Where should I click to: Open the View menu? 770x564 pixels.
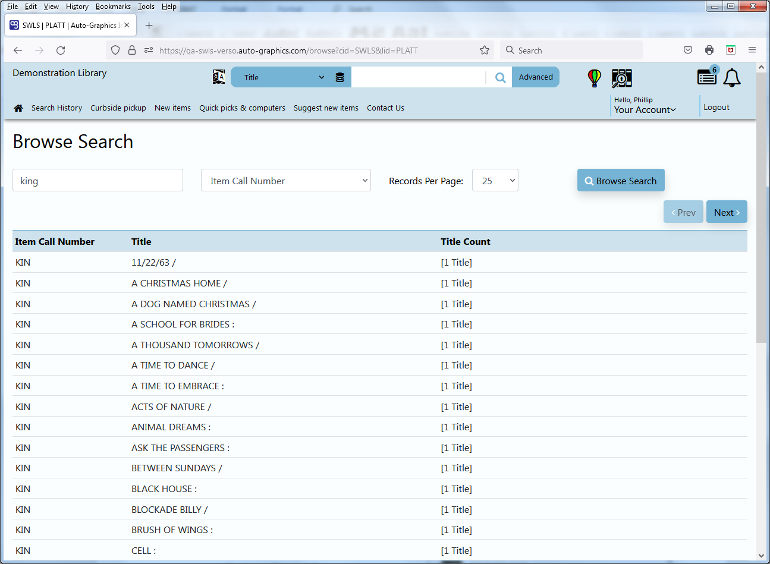(51, 7)
